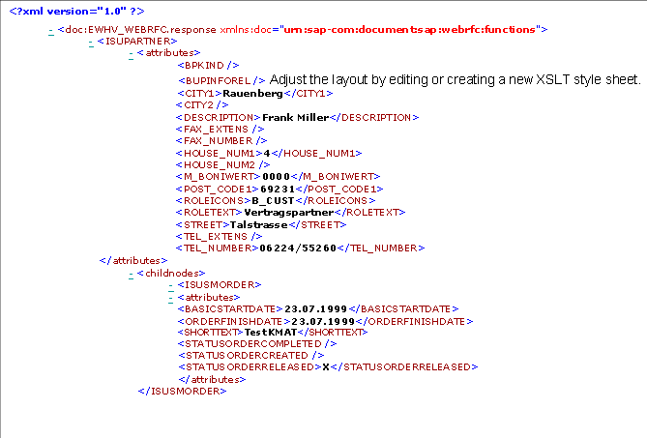Collapse the ISUSMORDER node
This screenshot has height=438, width=647.
pos(170,285)
